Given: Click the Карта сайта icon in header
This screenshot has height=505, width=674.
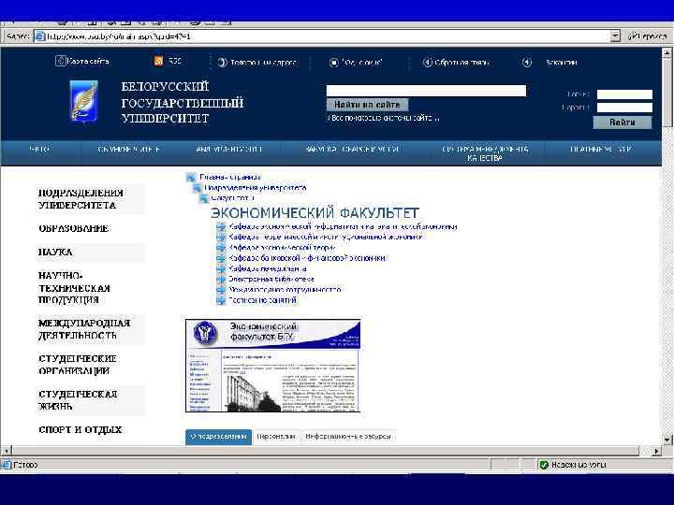Looking at the screenshot, I should pyautogui.click(x=60, y=61).
